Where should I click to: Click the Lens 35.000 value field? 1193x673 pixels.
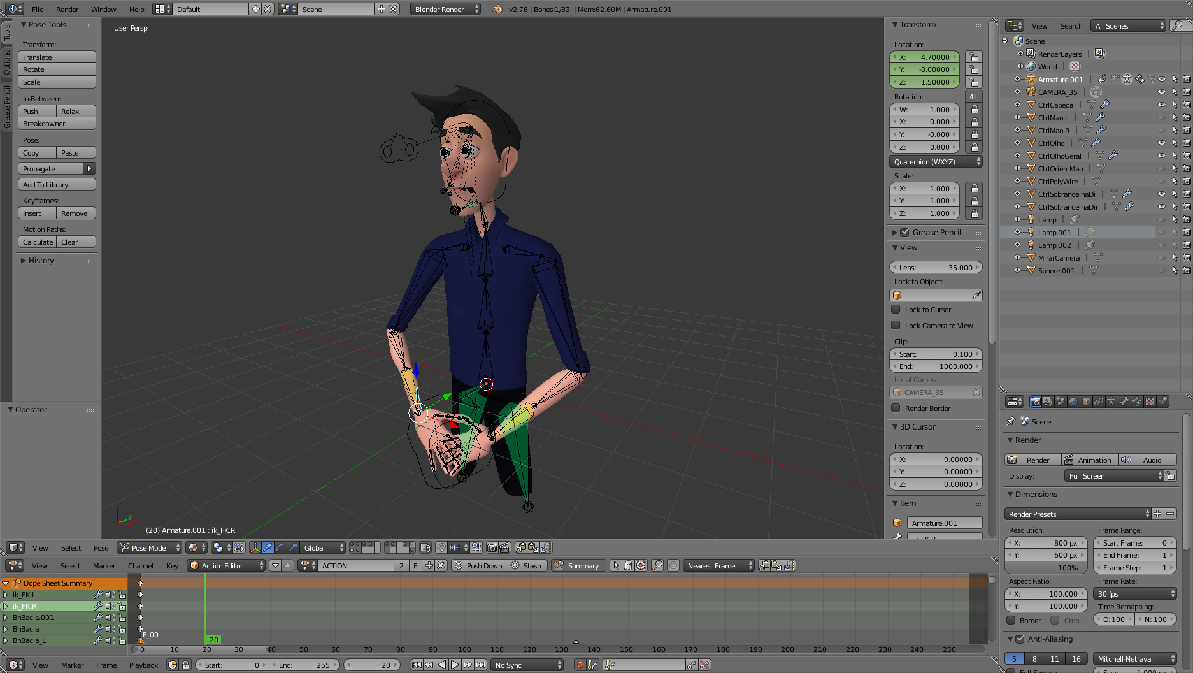936,268
